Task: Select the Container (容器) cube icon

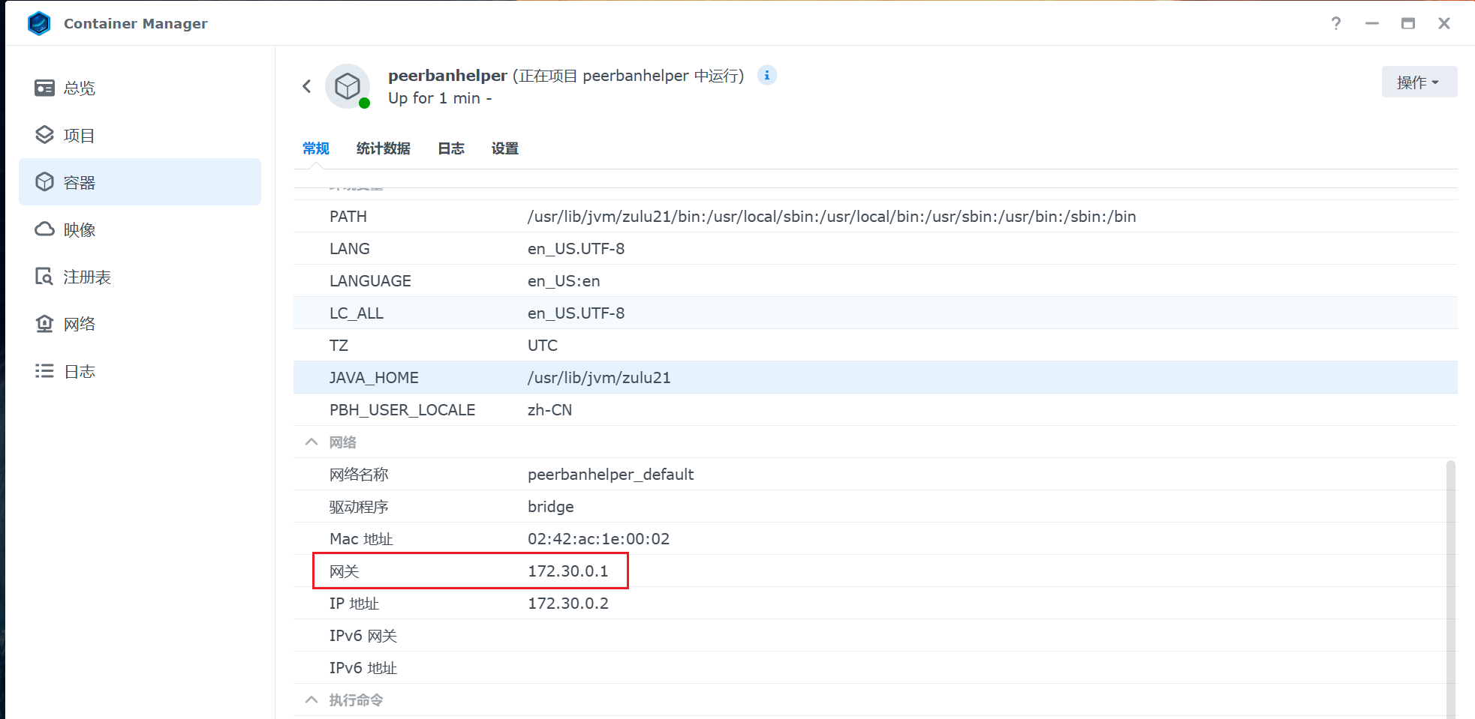Action: (x=44, y=182)
